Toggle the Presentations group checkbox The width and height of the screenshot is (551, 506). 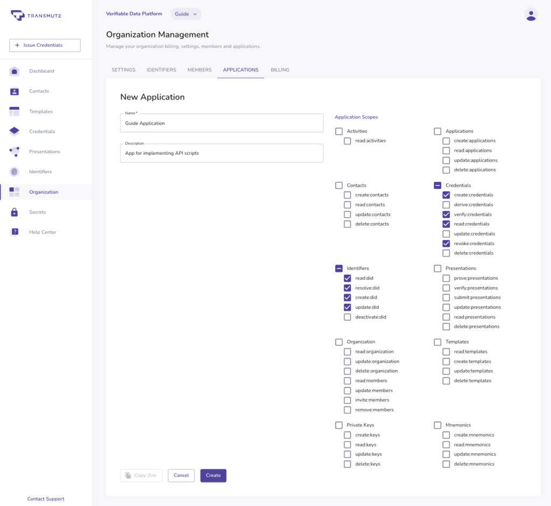pos(437,269)
